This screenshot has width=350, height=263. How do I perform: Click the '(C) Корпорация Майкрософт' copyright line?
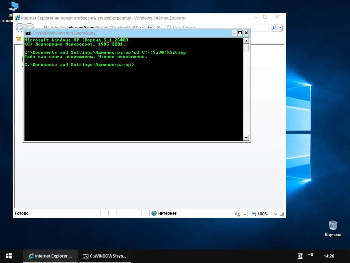75,44
